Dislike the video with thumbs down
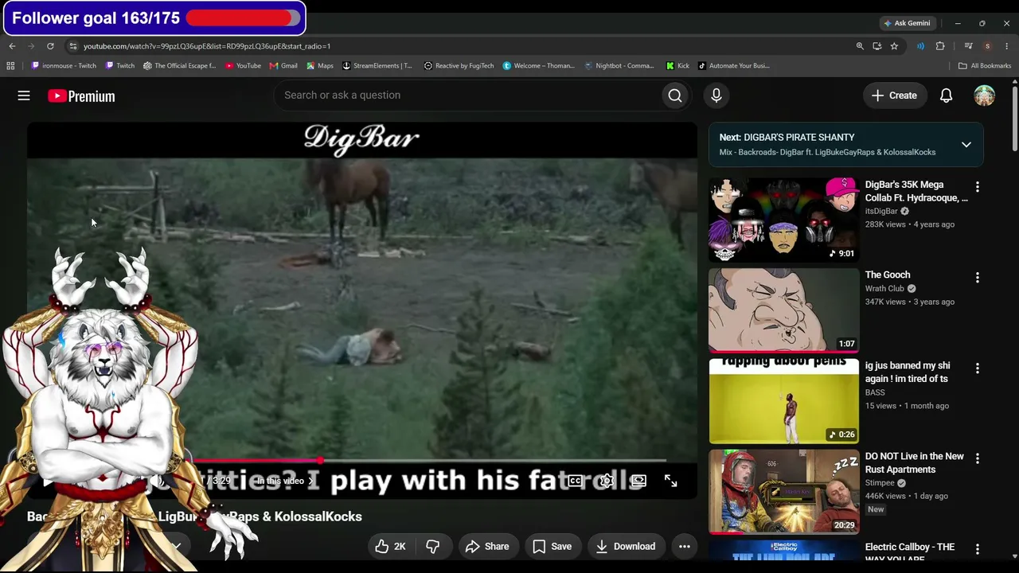 [432, 546]
